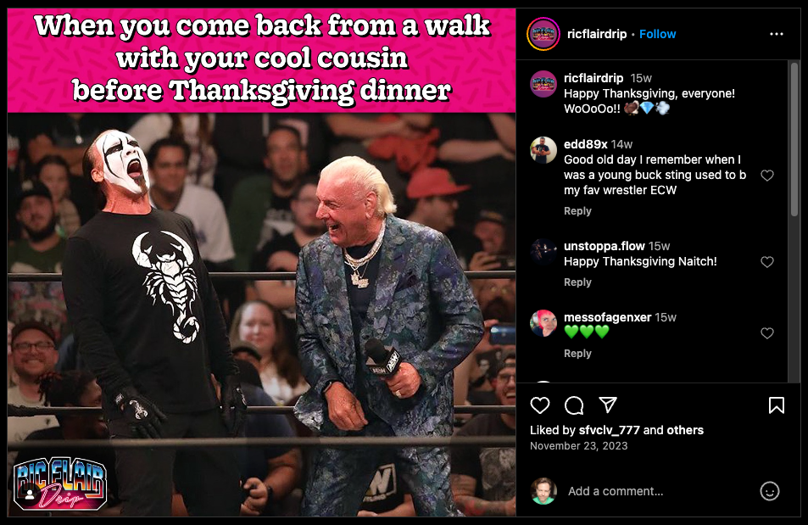Follow the ricflairdrip account

coord(658,34)
